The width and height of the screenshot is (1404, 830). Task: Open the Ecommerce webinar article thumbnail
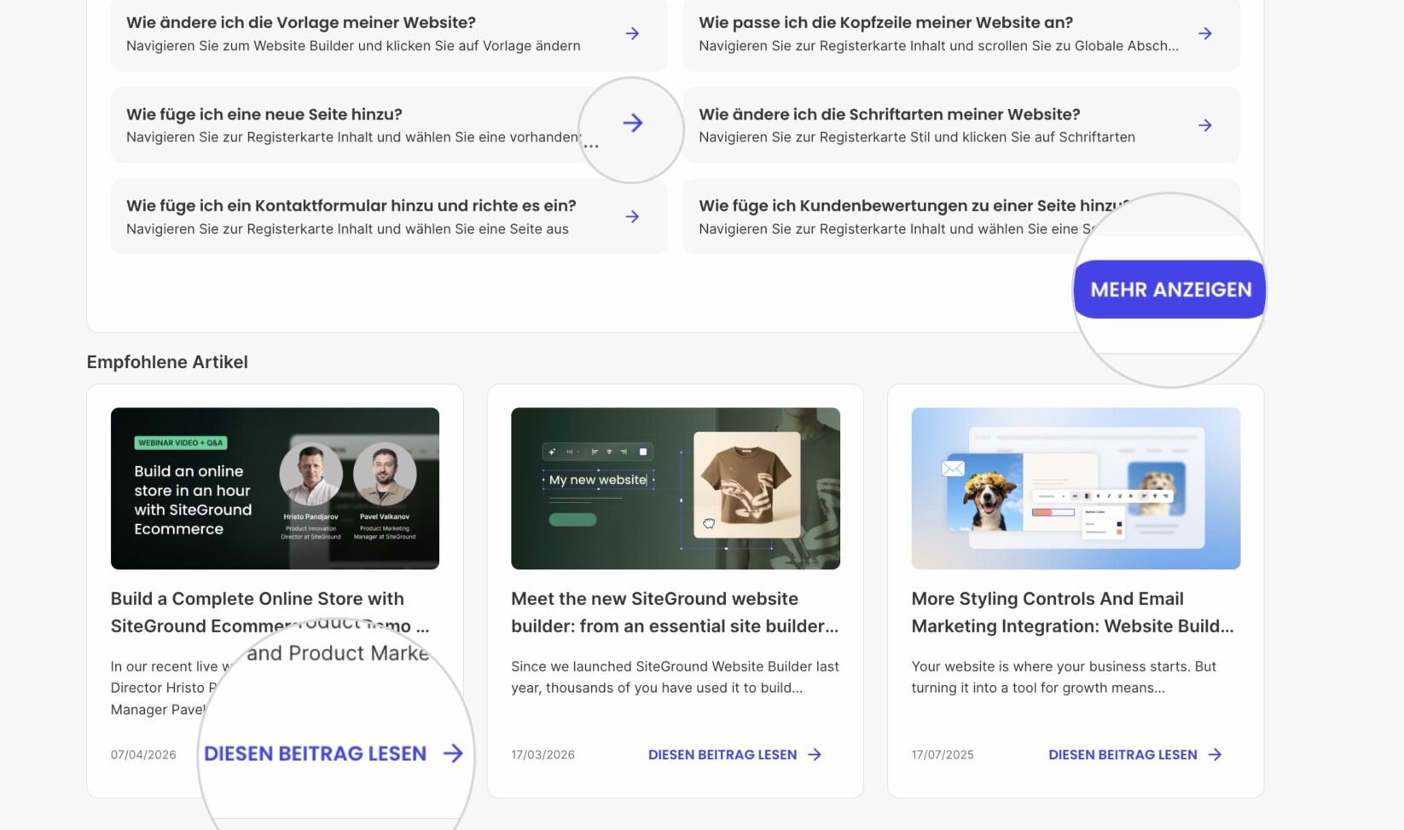[x=275, y=488]
